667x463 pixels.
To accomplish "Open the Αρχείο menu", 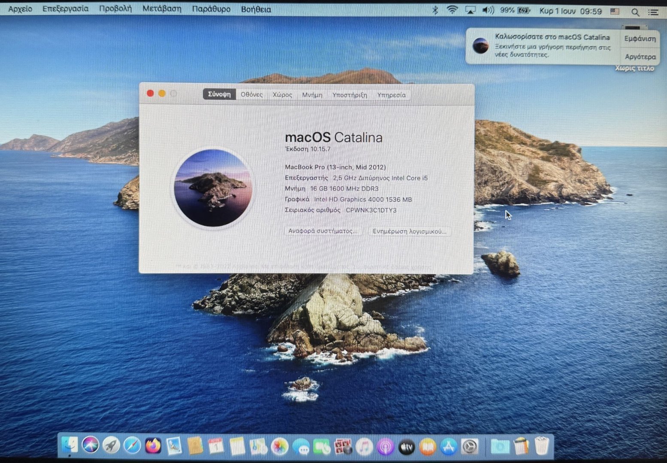I will tap(20, 9).
